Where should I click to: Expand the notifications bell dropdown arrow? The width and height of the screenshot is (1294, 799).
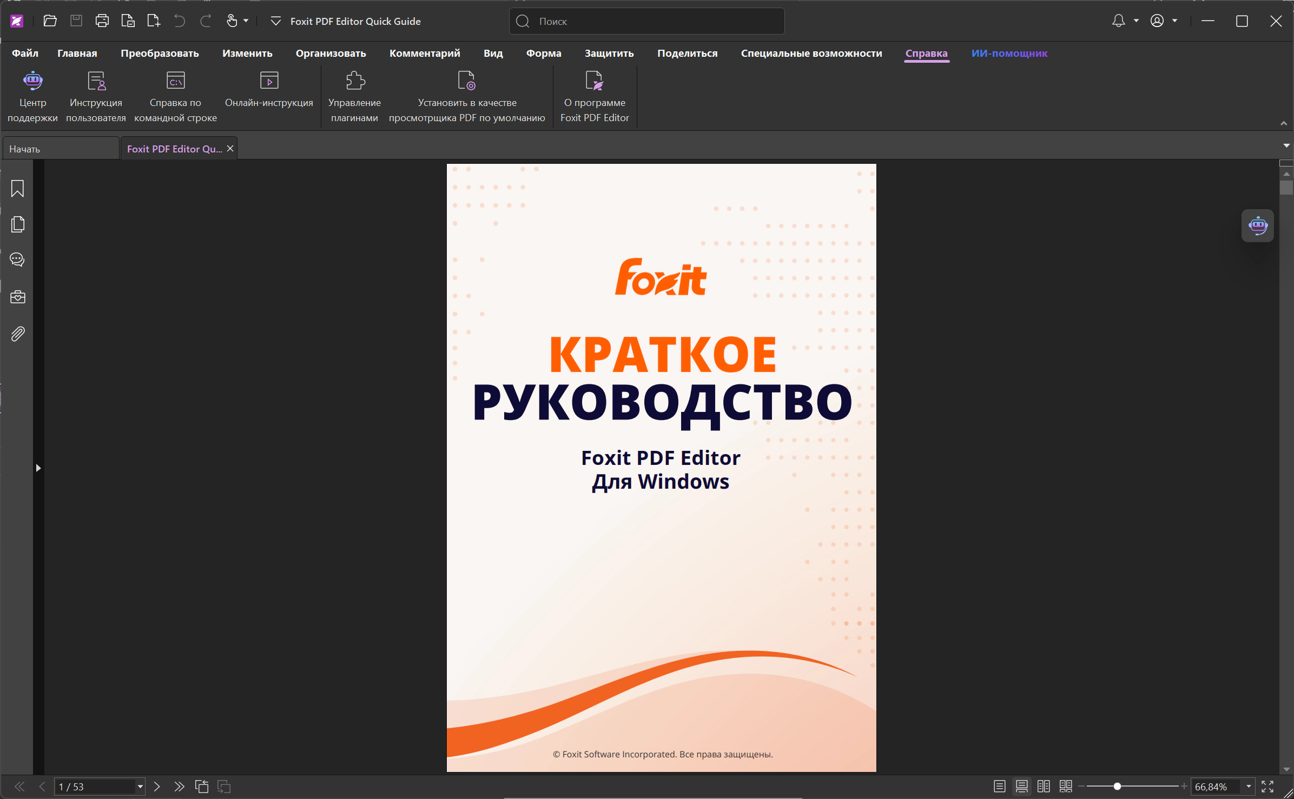pos(1137,21)
